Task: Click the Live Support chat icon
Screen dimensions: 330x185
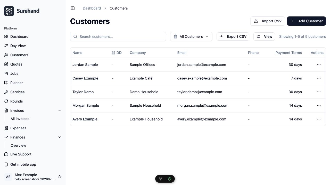Action: click(x=6, y=154)
